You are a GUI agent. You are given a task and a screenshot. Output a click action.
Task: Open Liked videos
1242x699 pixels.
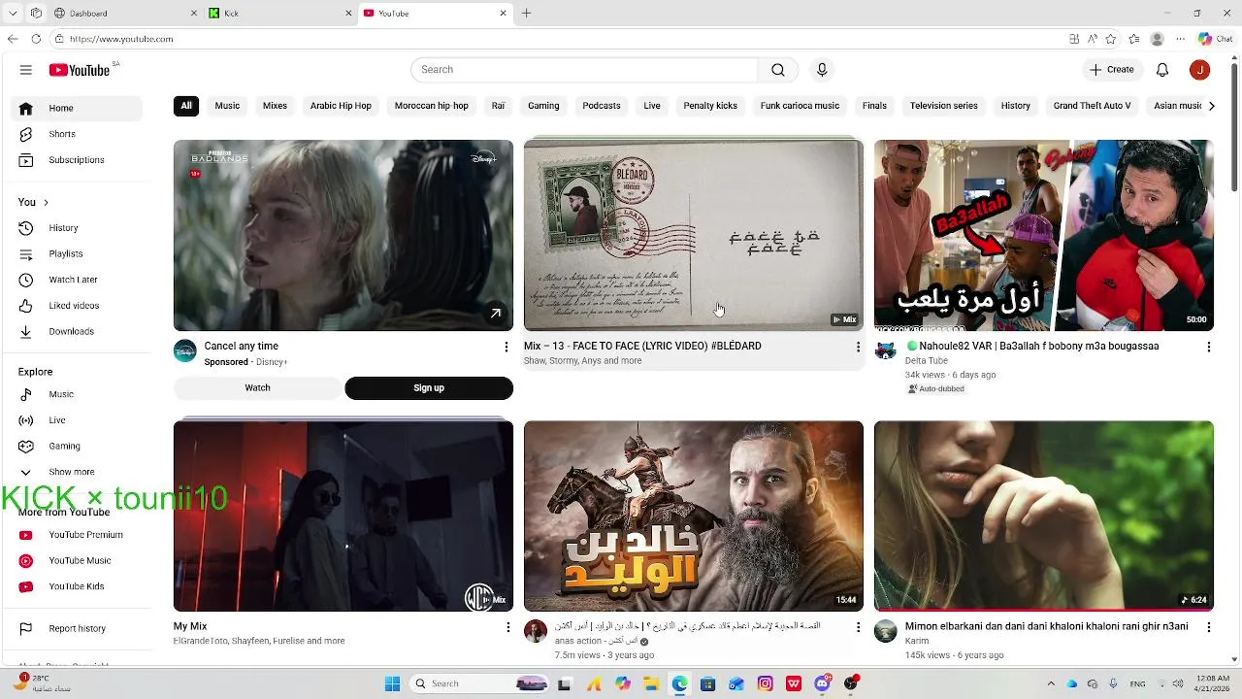point(78,306)
